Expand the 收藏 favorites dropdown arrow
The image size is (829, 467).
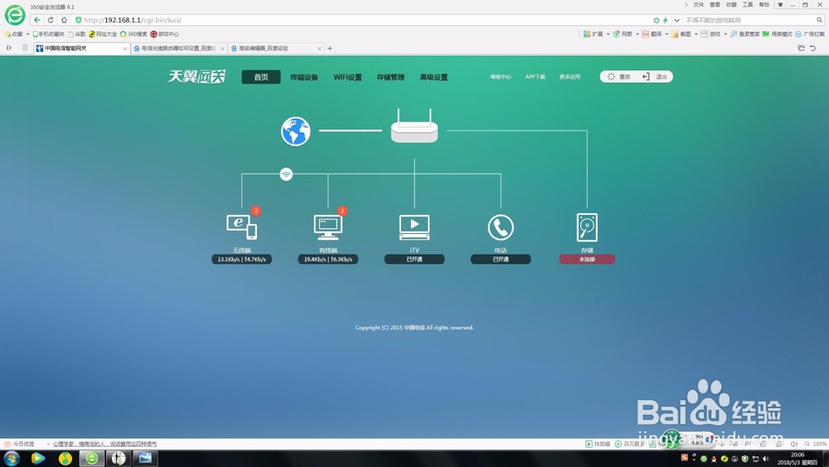27,34
